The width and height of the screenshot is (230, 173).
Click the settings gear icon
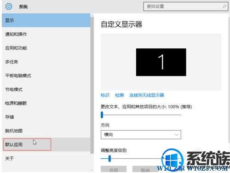coord(9,6)
